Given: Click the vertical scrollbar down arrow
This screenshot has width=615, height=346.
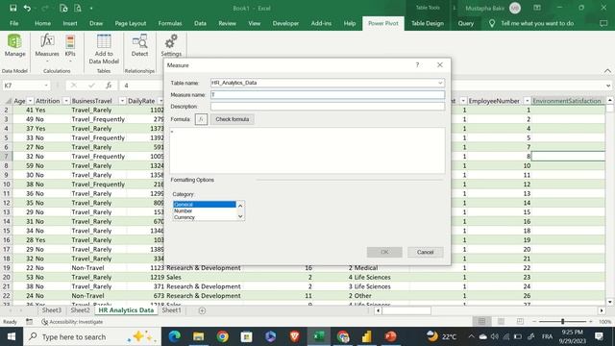Looking at the screenshot, I should pos(610,302).
